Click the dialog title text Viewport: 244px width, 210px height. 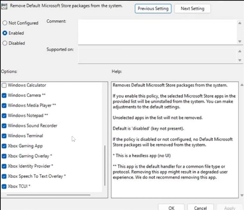point(66,6)
